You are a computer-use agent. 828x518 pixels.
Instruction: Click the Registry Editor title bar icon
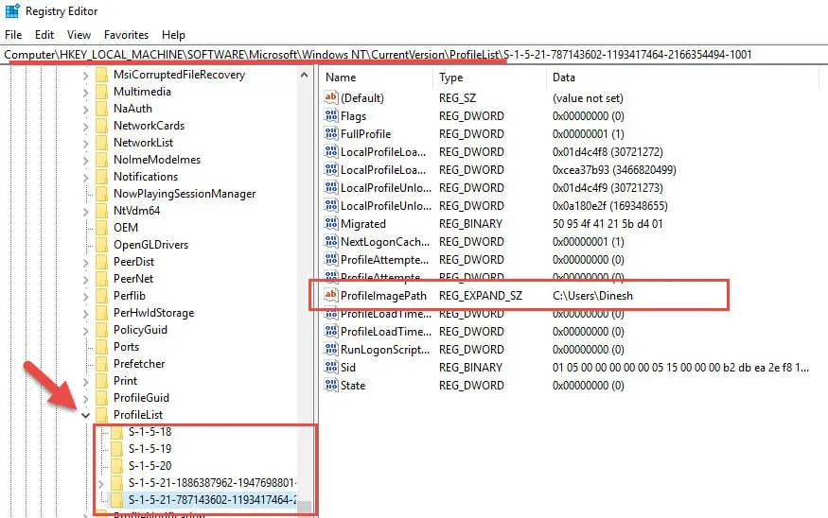click(12, 10)
